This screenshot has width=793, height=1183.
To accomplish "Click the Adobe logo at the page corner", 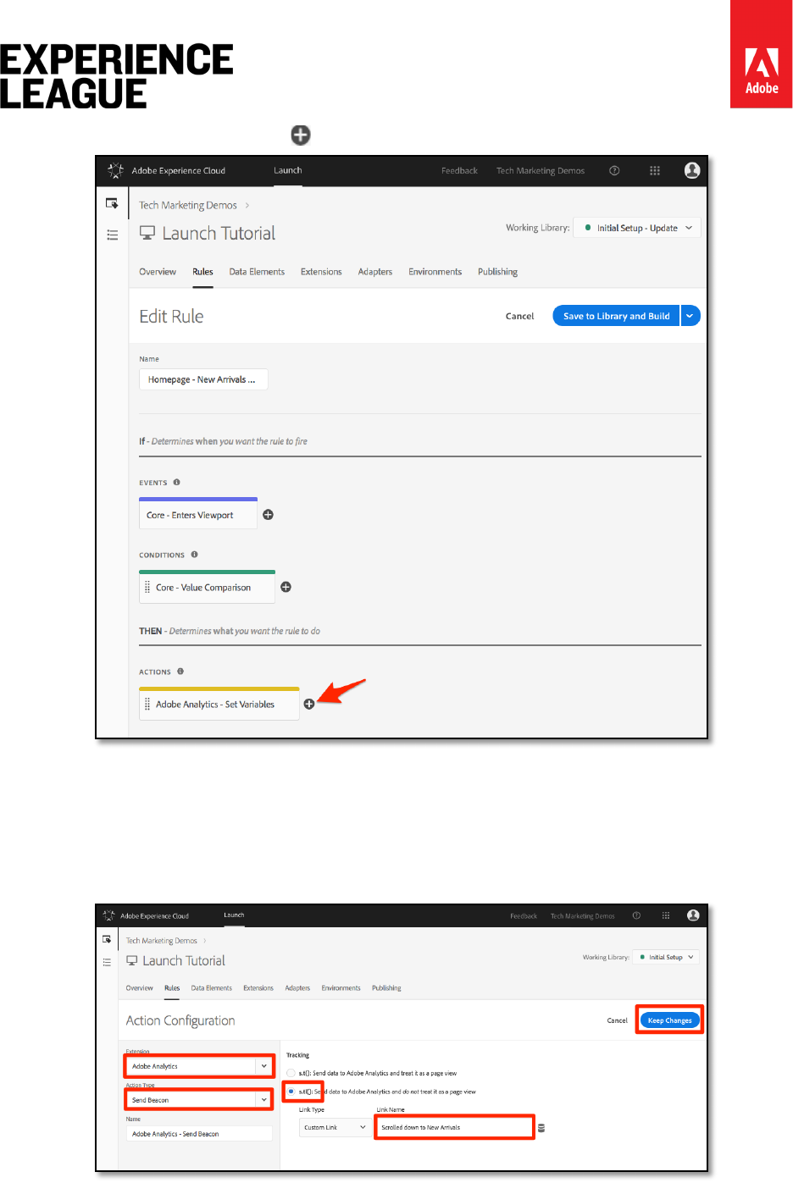I will coord(761,54).
